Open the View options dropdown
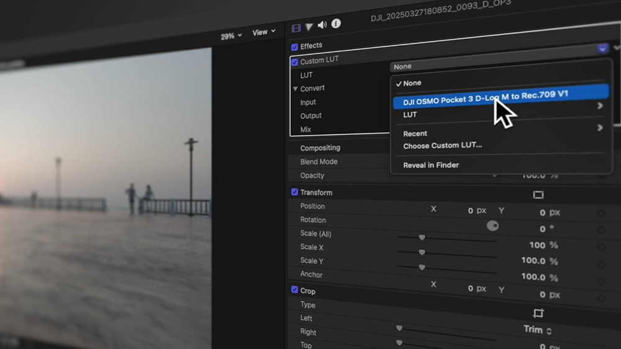The image size is (621, 349). [x=264, y=32]
